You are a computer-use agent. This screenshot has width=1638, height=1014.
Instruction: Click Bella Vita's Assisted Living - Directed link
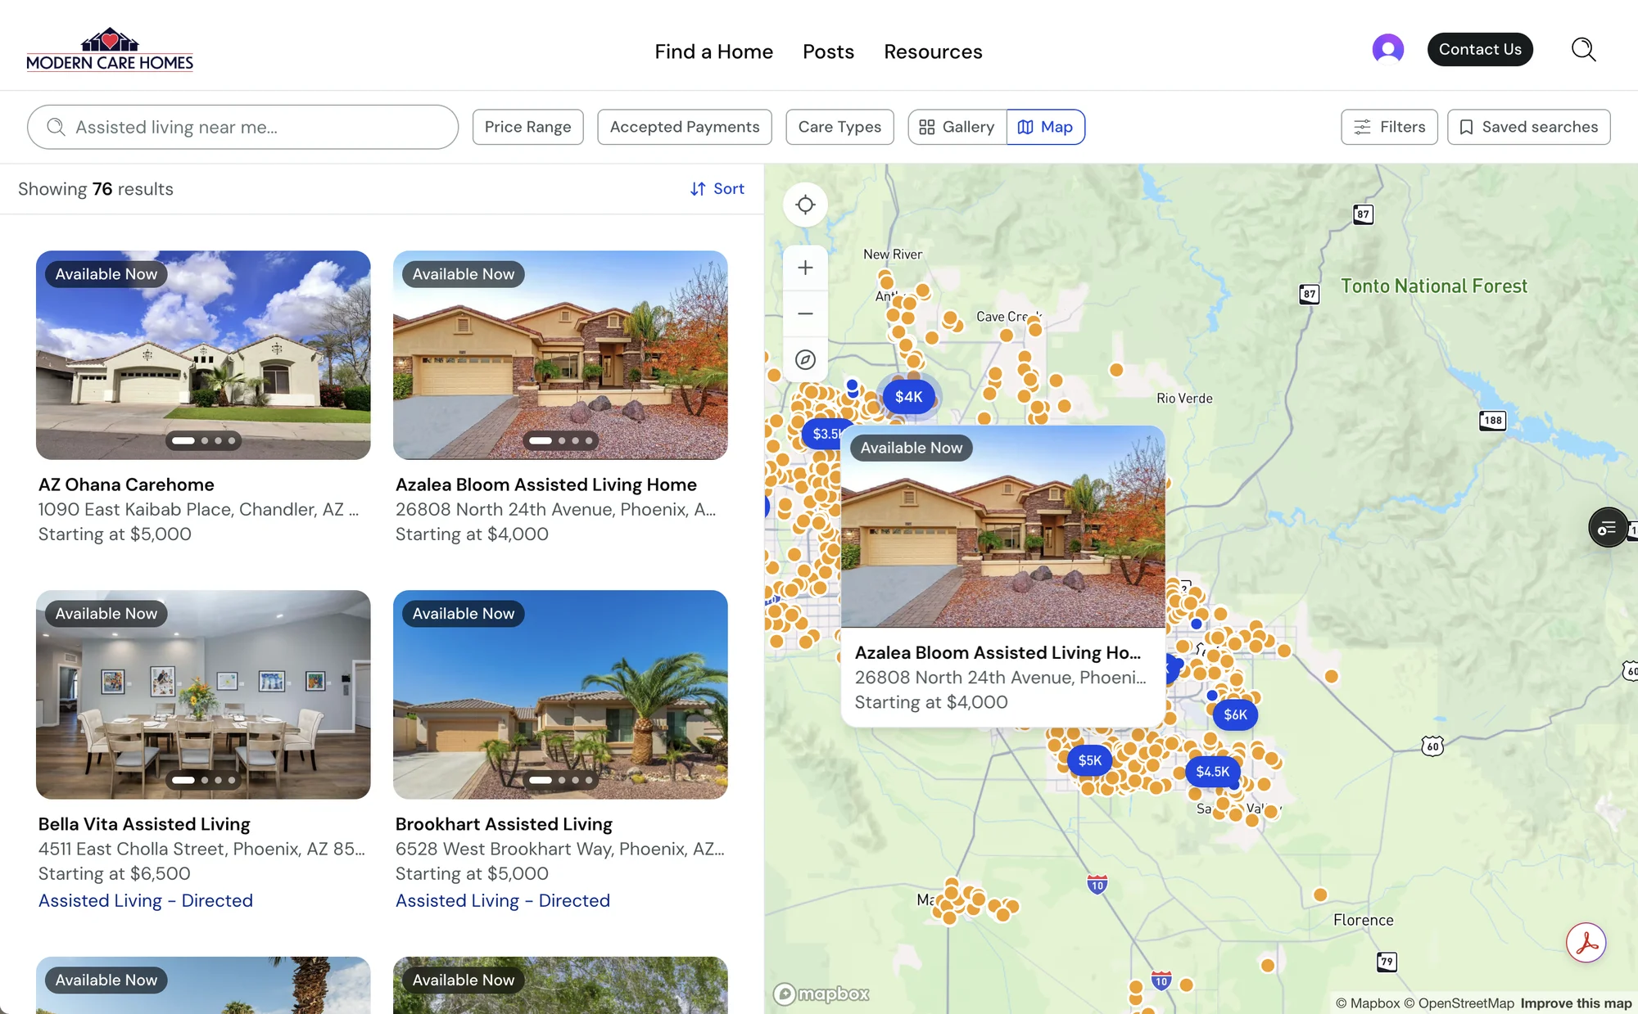click(146, 900)
